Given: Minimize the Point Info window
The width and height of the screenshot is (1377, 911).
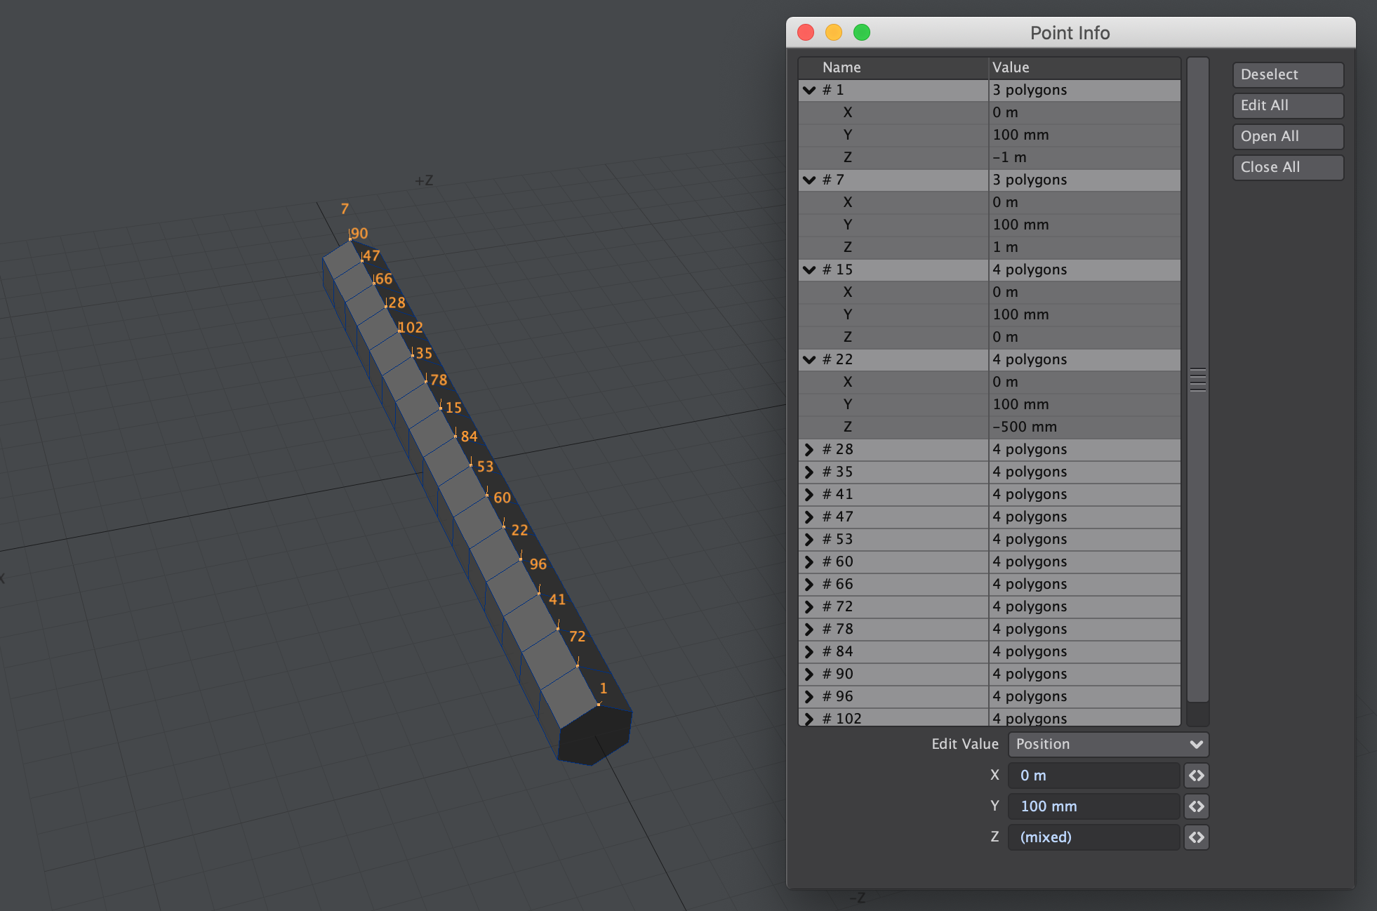Looking at the screenshot, I should coord(834,32).
